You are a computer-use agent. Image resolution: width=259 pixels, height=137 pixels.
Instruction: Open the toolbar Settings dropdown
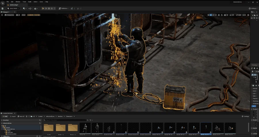point(253,8)
